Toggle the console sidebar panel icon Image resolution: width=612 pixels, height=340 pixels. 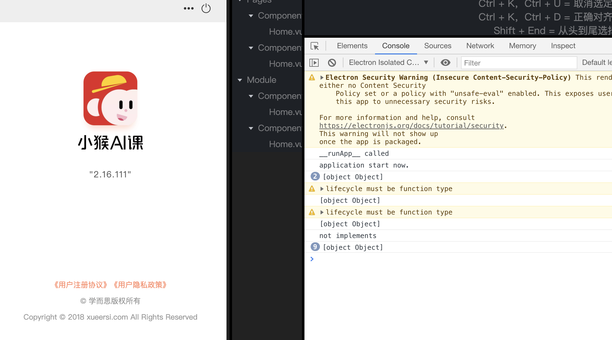(x=314, y=63)
